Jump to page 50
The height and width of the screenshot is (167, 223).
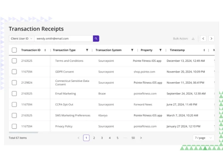133,138
